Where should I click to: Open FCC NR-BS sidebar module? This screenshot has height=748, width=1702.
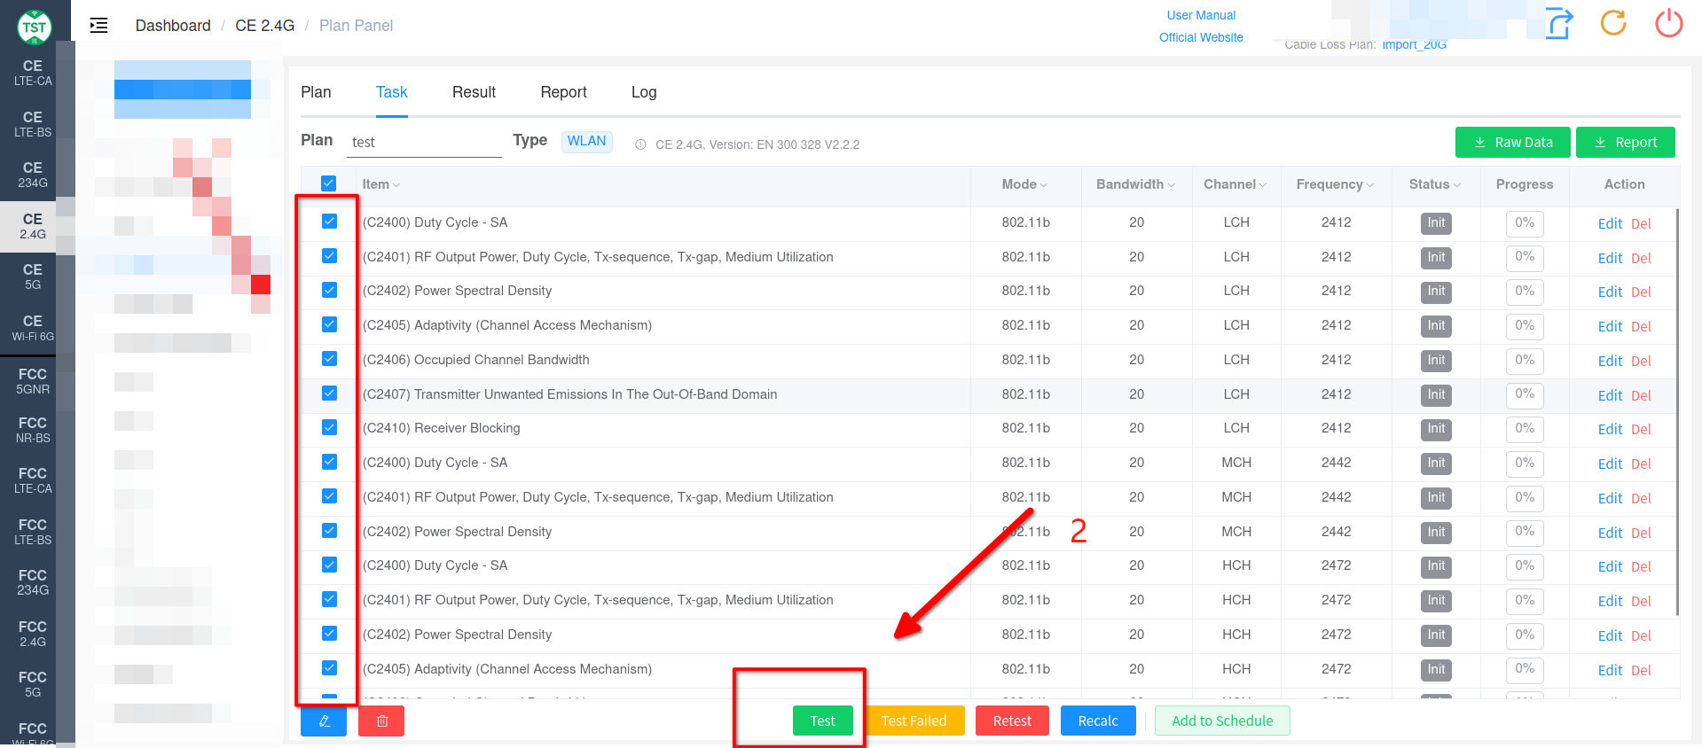(33, 430)
